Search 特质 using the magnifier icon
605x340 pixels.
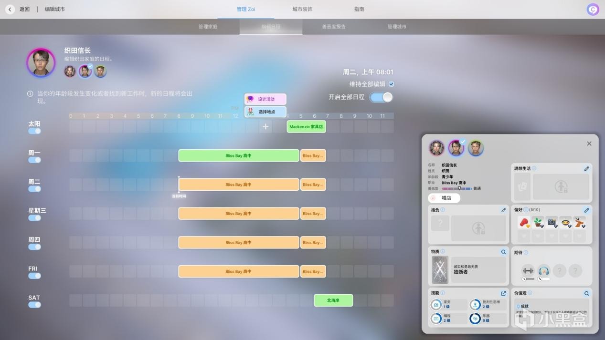tap(503, 252)
